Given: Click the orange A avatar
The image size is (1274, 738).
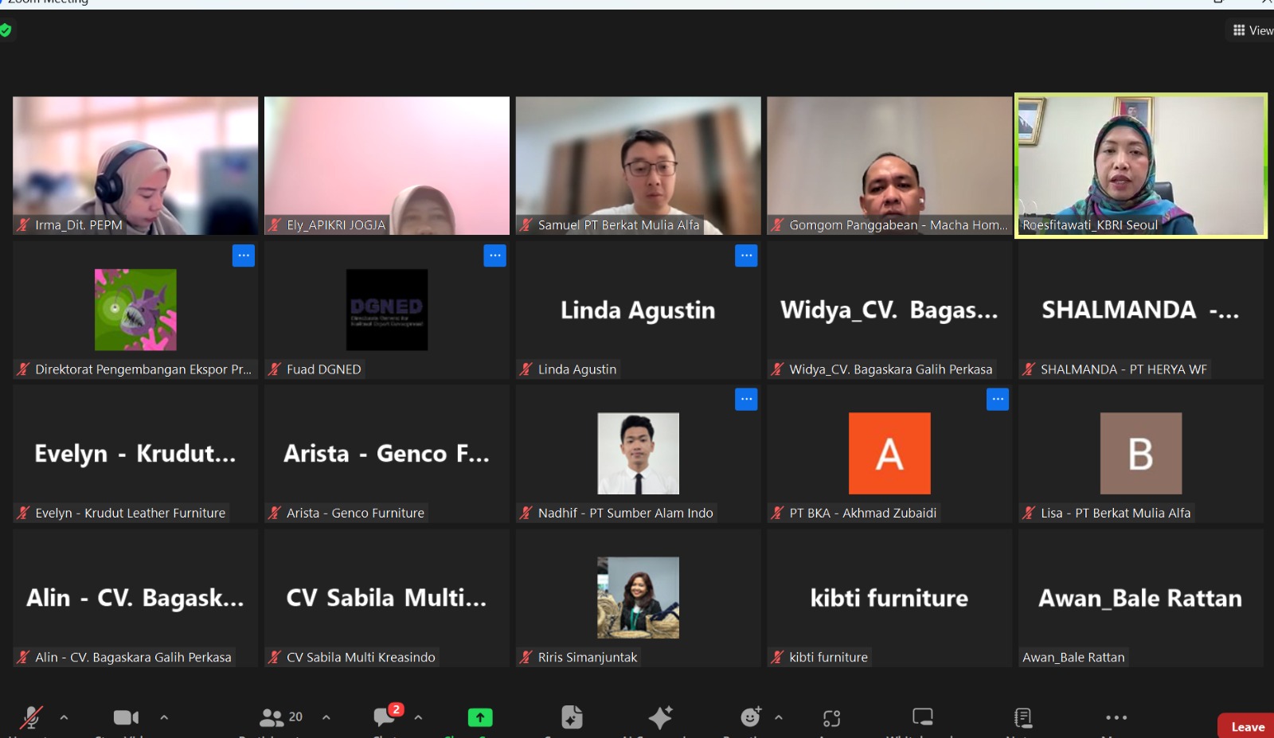Looking at the screenshot, I should click(889, 454).
